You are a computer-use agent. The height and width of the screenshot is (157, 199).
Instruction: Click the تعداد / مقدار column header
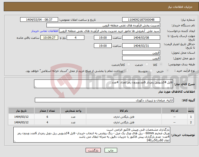tap(47, 111)
